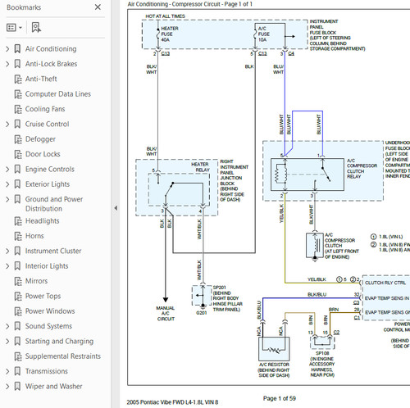Open the bookmarks options menu icon

point(14,28)
